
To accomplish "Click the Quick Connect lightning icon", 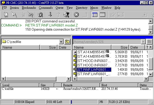I will click(14, 15).
